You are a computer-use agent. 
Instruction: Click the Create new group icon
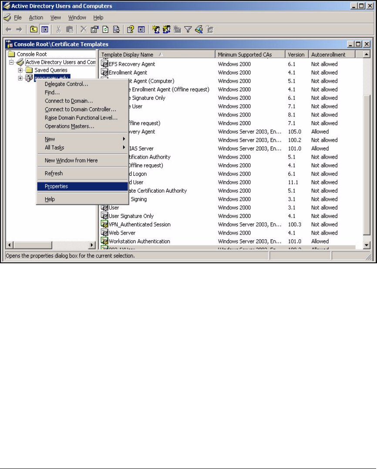coord(166,29)
